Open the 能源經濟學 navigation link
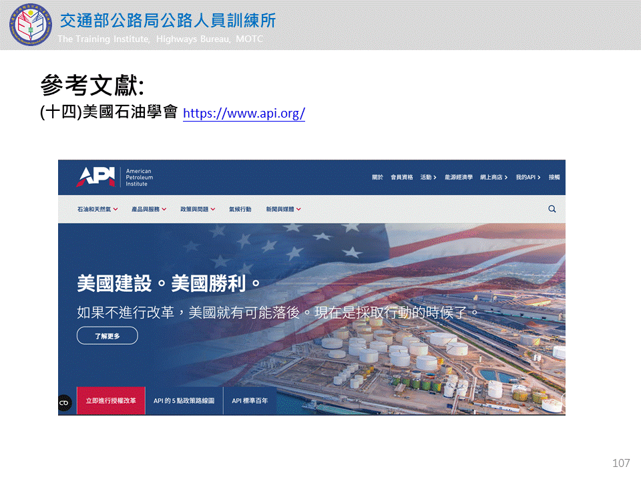 [458, 178]
